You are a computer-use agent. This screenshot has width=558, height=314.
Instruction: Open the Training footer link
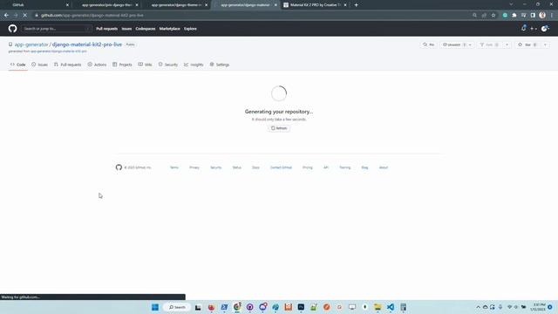tap(345, 167)
